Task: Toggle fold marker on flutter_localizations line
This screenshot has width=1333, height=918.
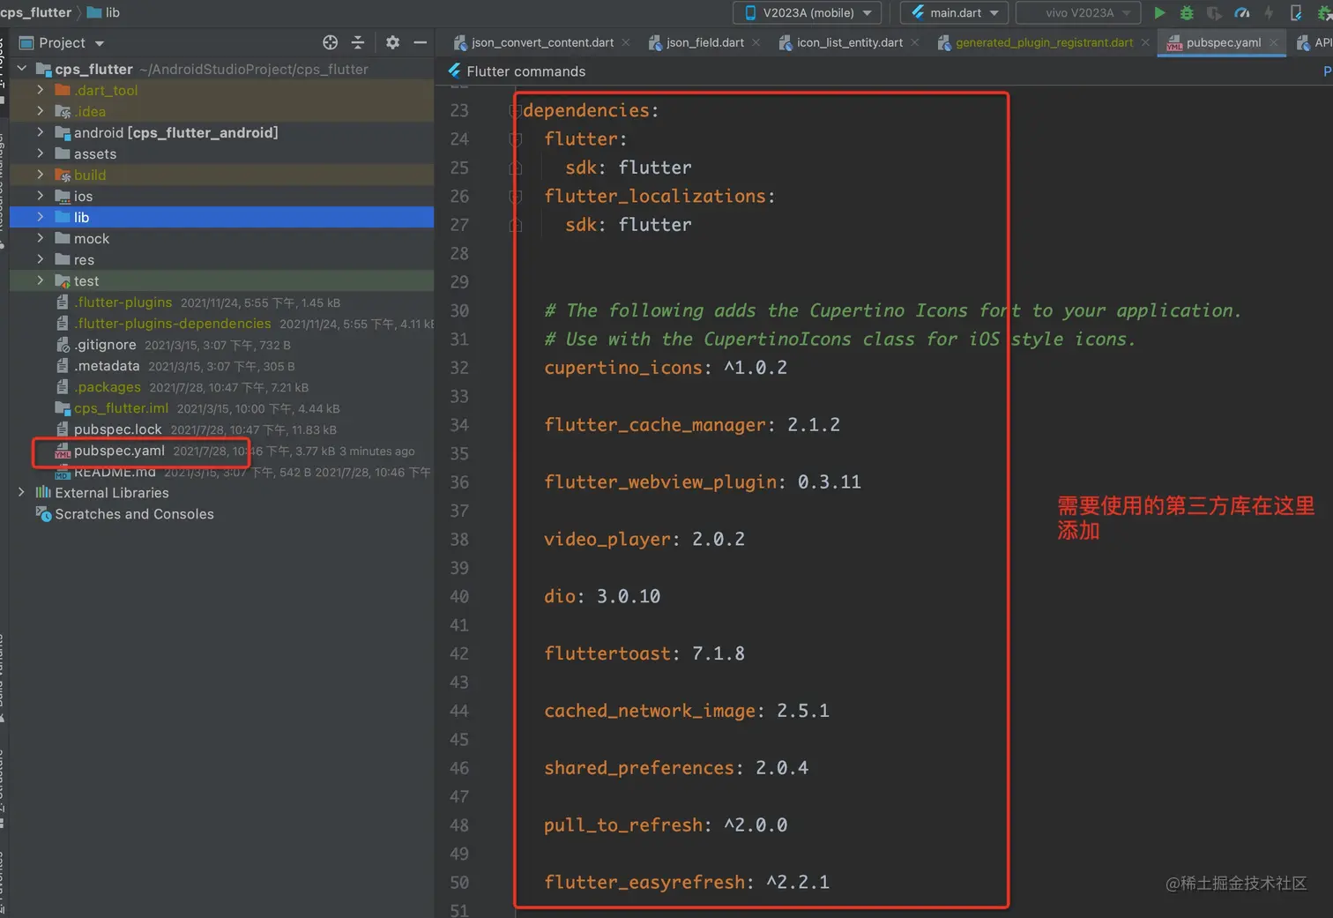Action: [x=516, y=197]
